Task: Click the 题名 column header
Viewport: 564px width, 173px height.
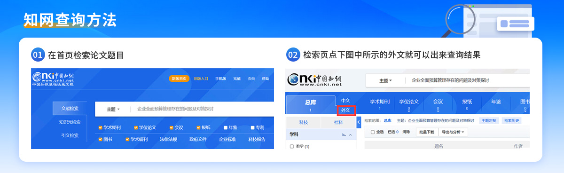Action: pos(439,146)
